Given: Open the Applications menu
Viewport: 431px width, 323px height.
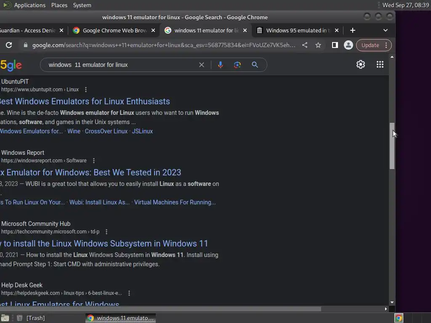Looking at the screenshot, I should (30, 5).
